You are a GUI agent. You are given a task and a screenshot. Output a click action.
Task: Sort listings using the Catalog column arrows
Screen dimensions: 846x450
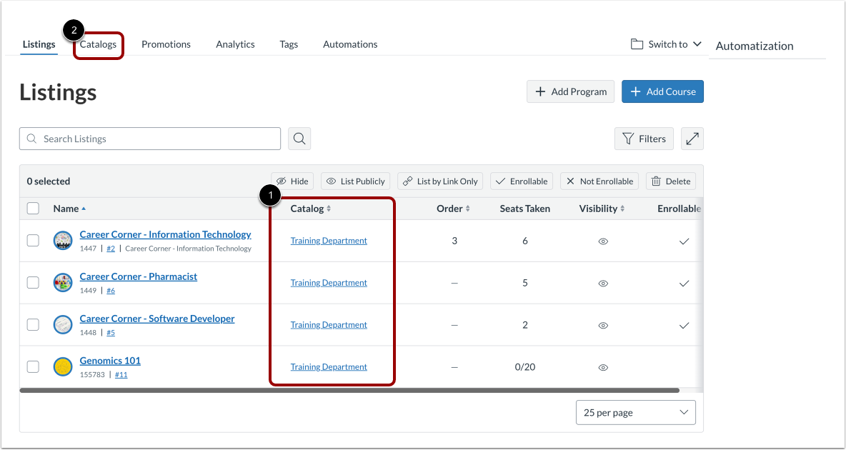pyautogui.click(x=330, y=208)
